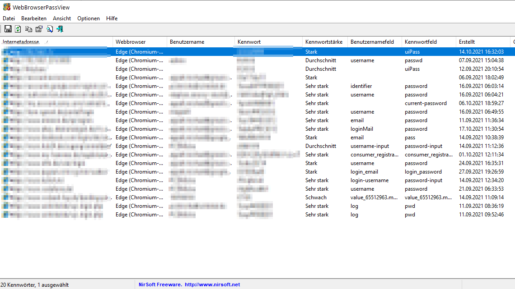The width and height of the screenshot is (515, 289).
Task: Select the row created 14.09.2021 11:12:36
Action: [x=257, y=146]
